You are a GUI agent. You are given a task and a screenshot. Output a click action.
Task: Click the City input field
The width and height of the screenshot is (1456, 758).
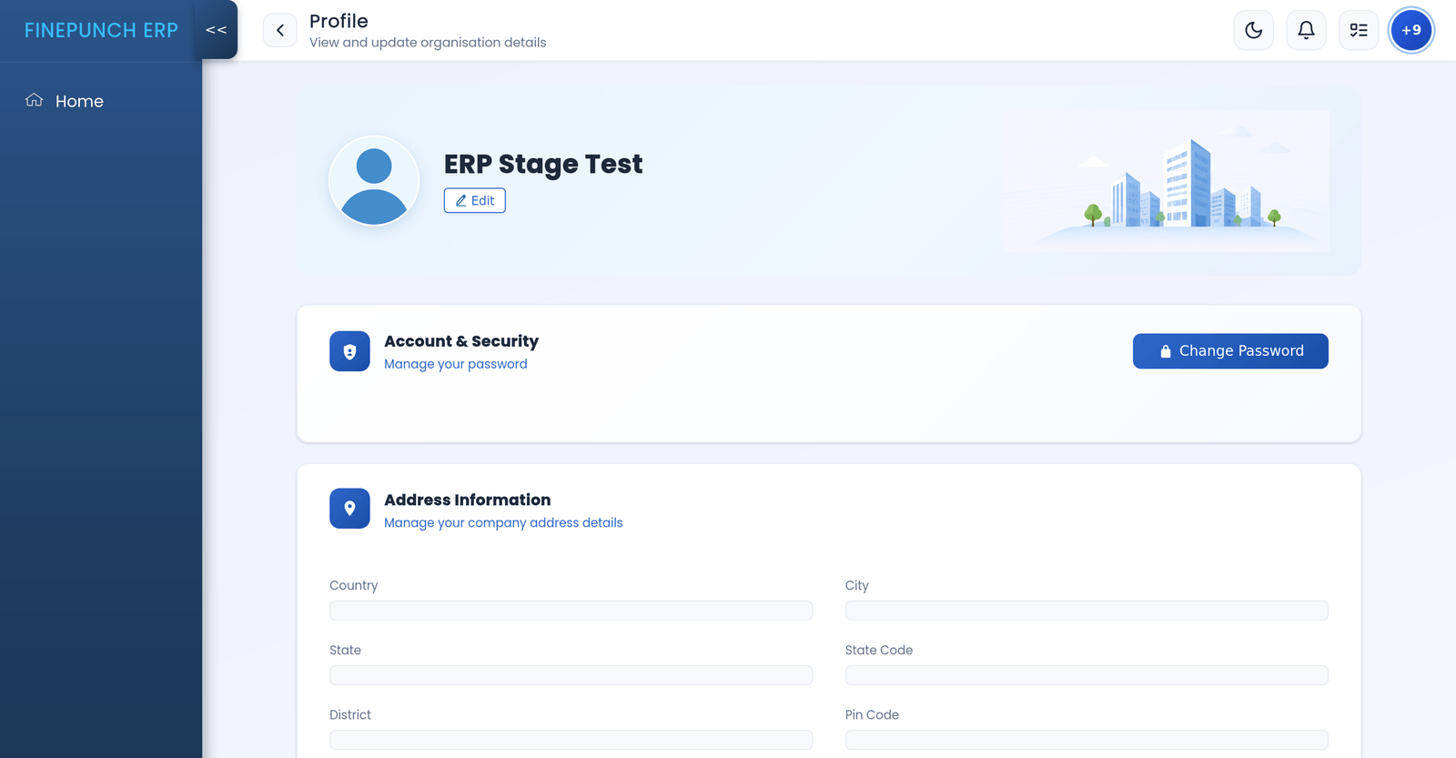[1087, 611]
